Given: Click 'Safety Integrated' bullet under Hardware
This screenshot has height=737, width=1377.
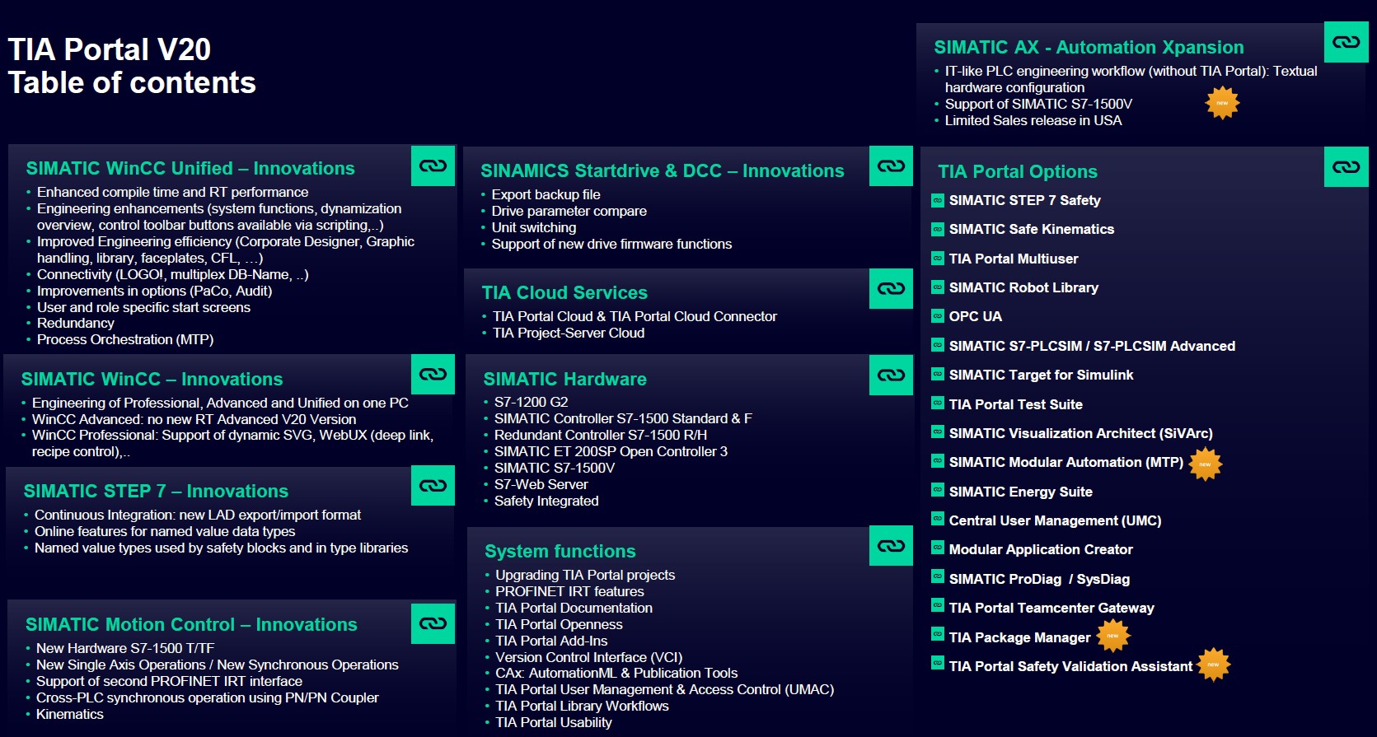Looking at the screenshot, I should coord(546,501).
